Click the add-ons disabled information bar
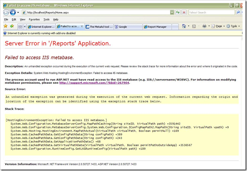 click(x=122, y=33)
